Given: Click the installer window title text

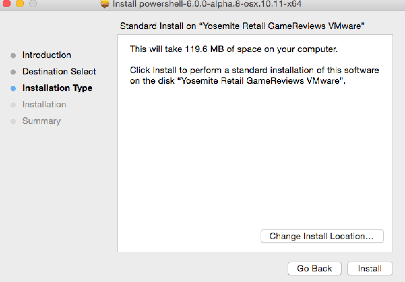Looking at the screenshot, I should 207,4.
